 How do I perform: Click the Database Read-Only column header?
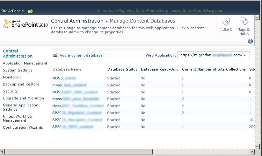coord(159,69)
